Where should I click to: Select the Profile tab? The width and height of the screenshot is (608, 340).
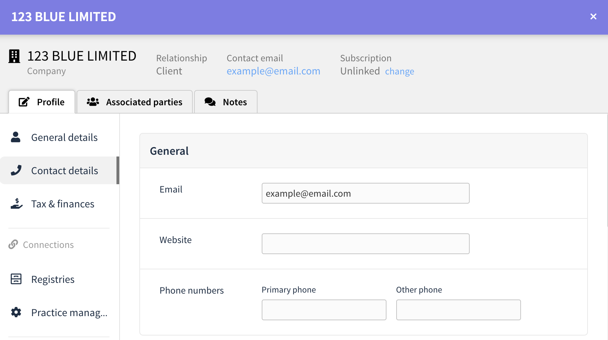pyautogui.click(x=42, y=102)
